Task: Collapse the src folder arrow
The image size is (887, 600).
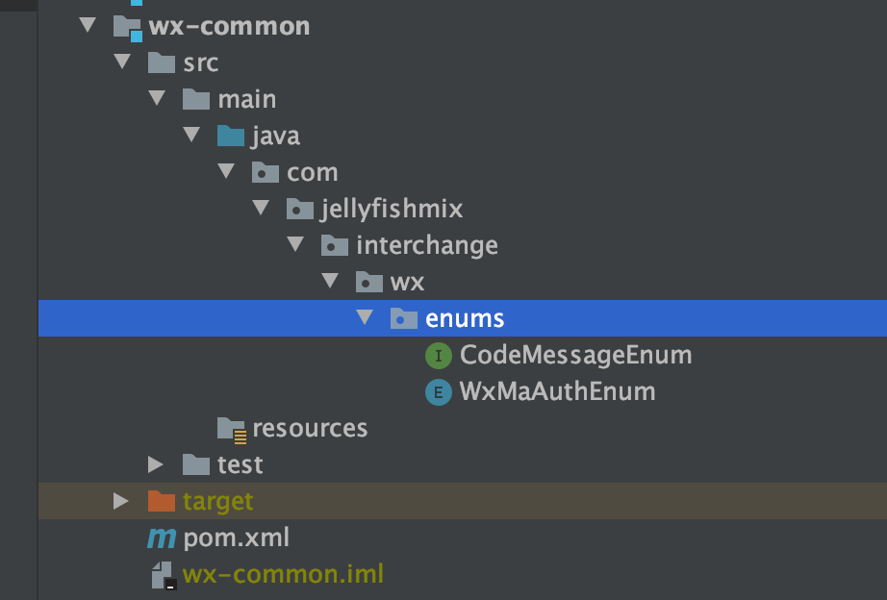Action: coord(121,62)
